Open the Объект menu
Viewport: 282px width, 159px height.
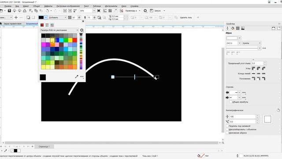(x=36, y=6)
